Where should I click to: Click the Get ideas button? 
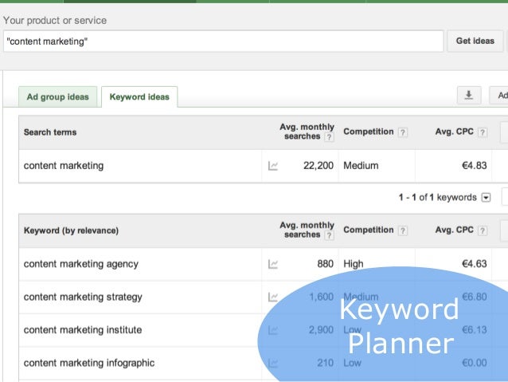pos(475,41)
